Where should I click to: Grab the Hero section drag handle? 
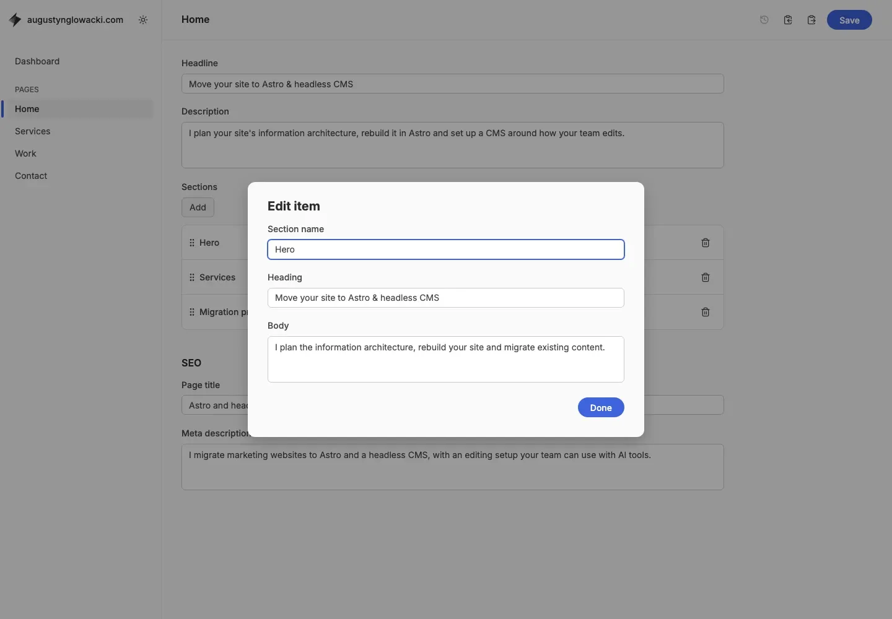(192, 243)
